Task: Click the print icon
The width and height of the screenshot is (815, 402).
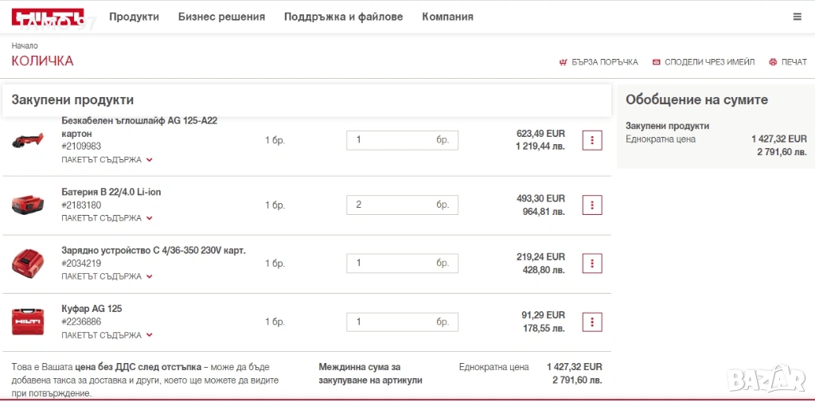Action: click(773, 62)
